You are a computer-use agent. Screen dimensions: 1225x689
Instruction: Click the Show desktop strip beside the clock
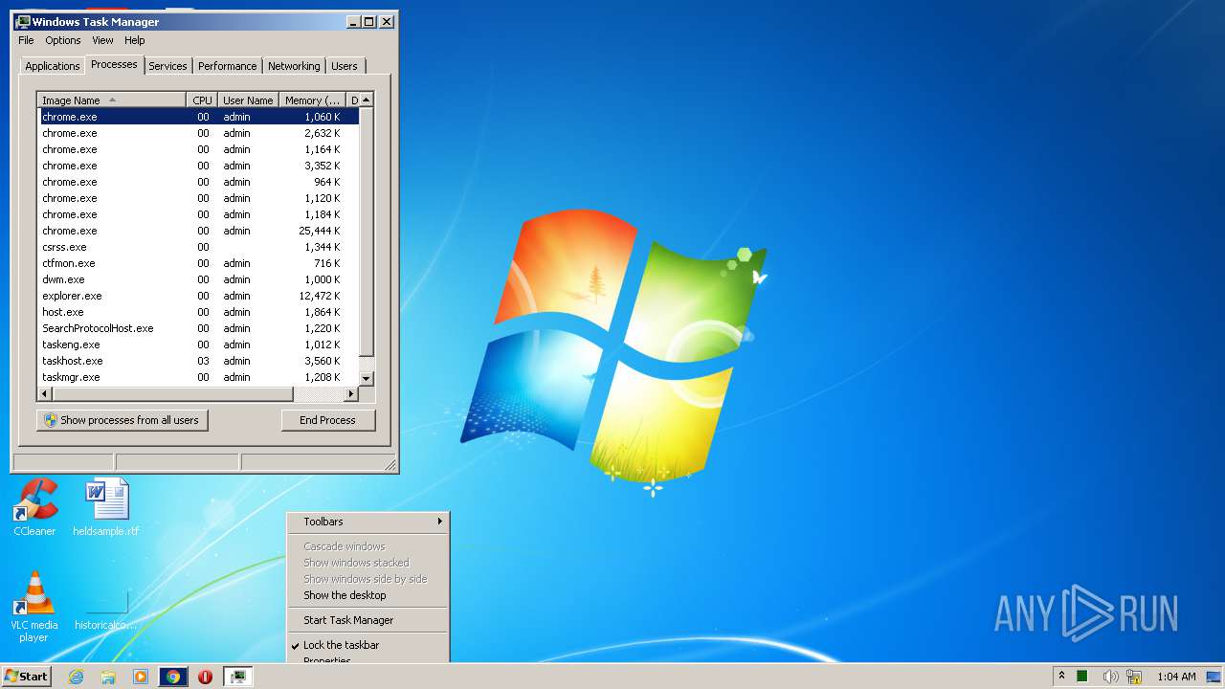[1214, 677]
